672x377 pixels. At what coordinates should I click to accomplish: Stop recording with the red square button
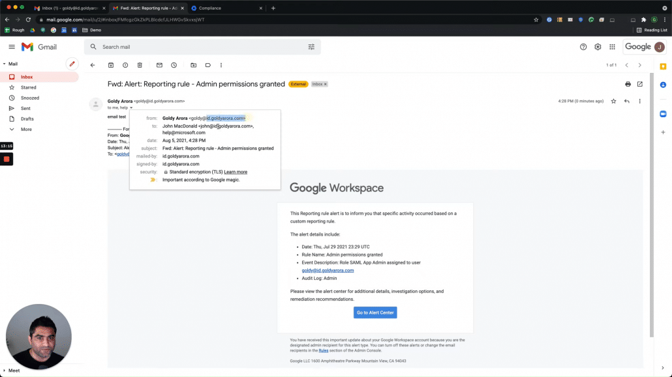pyautogui.click(x=7, y=159)
